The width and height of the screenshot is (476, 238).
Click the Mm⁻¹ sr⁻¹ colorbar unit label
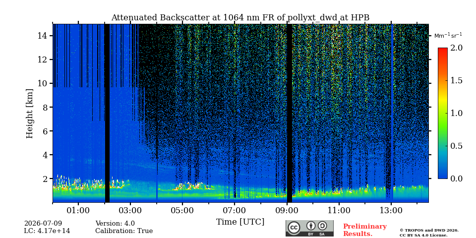448,36
